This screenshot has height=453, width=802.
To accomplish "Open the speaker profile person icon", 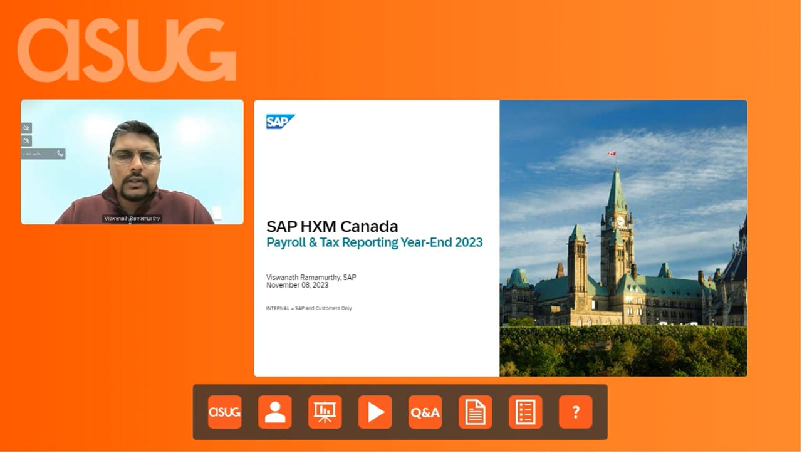I will tap(274, 412).
